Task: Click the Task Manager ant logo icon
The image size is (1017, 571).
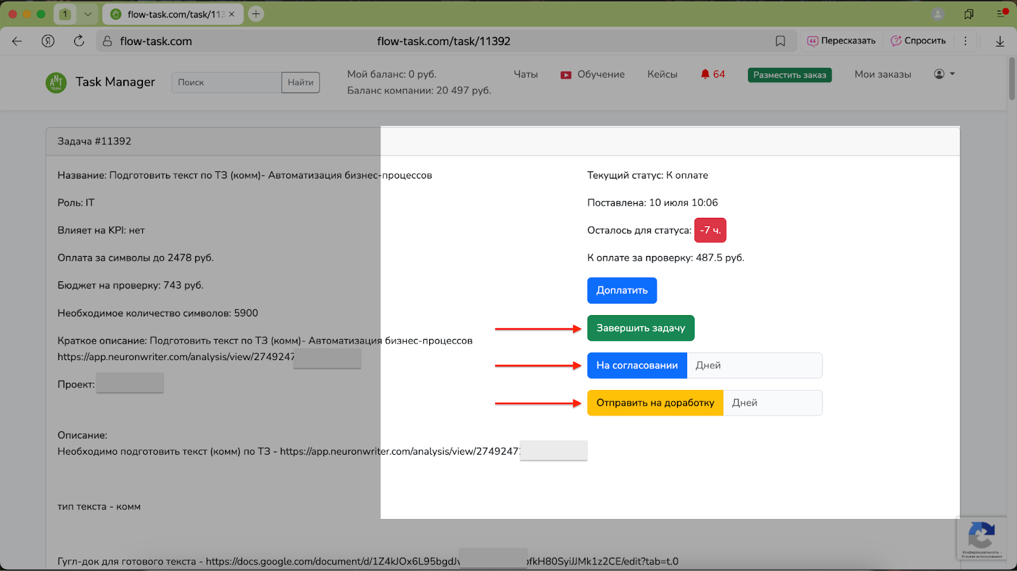Action: 56,82
